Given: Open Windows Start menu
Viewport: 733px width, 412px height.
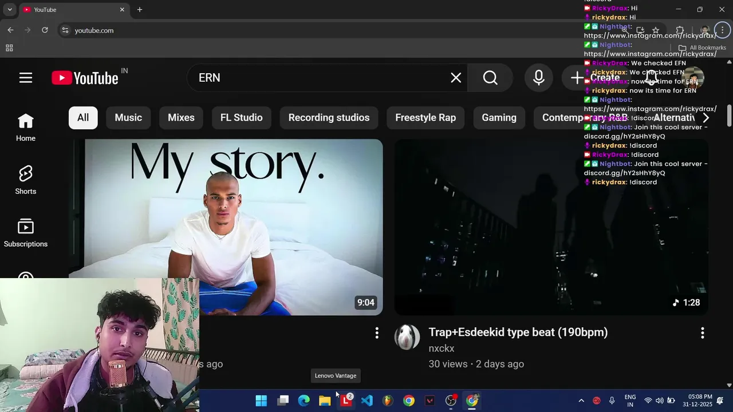Looking at the screenshot, I should [x=261, y=401].
